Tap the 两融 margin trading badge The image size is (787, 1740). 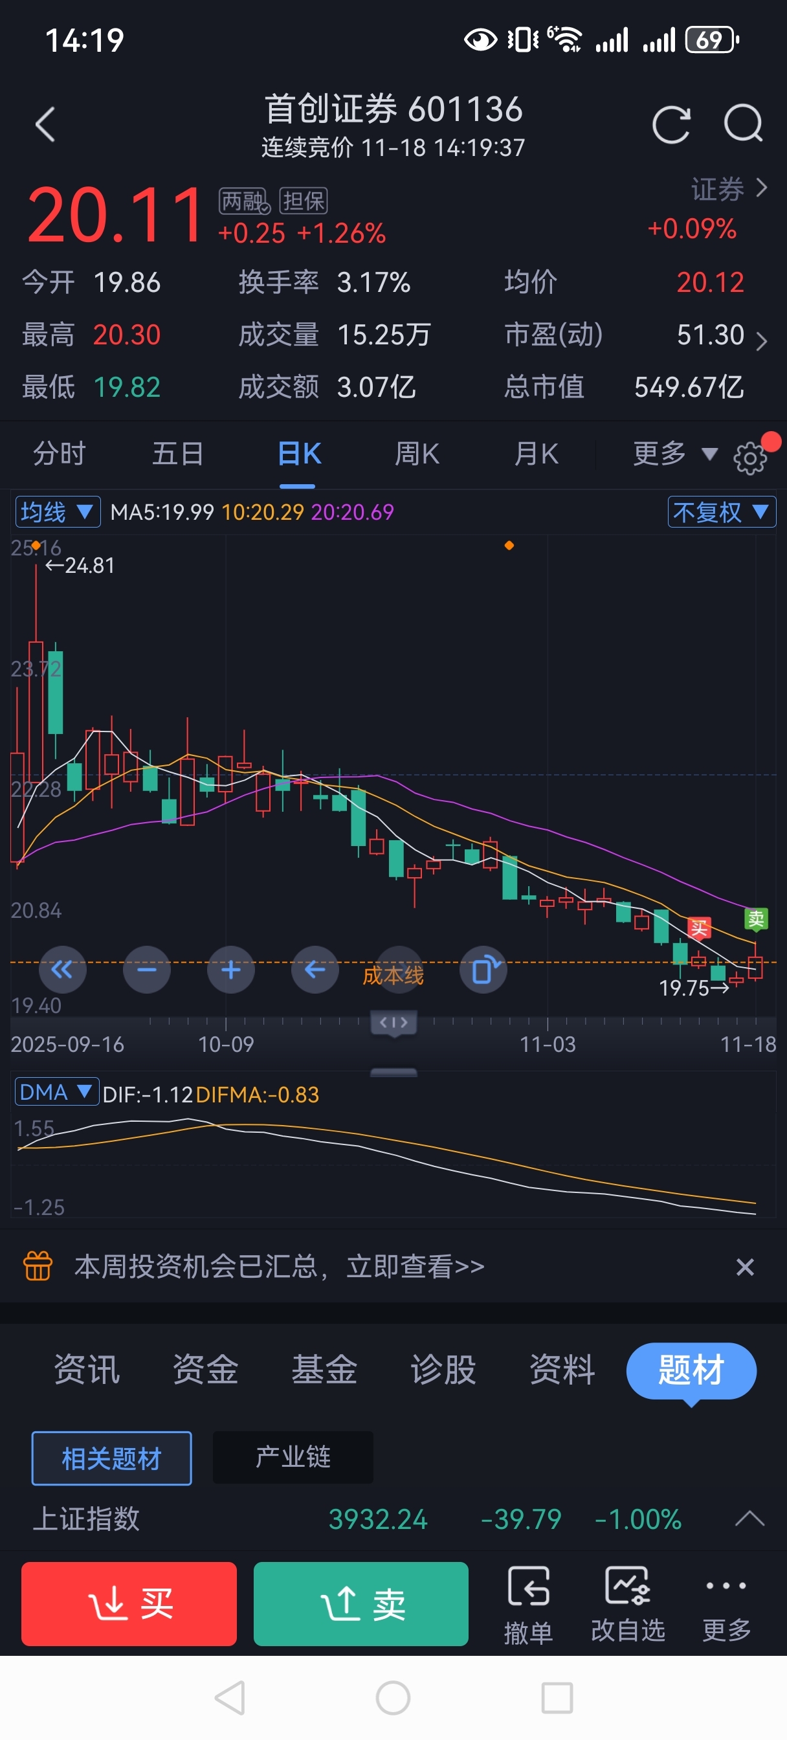tap(245, 201)
